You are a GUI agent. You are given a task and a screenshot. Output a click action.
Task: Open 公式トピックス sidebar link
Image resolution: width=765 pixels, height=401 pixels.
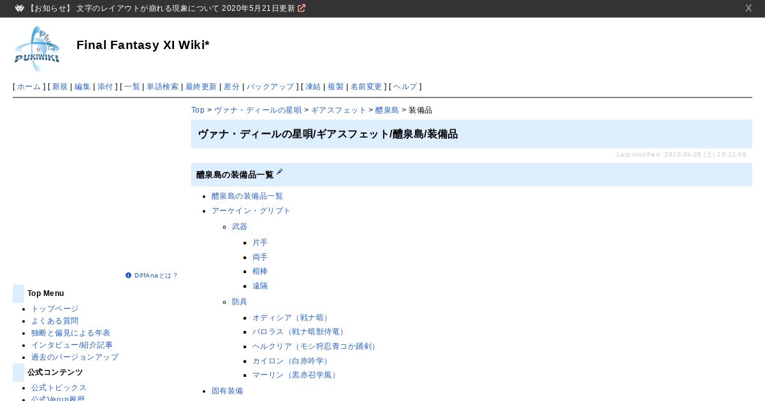59,388
